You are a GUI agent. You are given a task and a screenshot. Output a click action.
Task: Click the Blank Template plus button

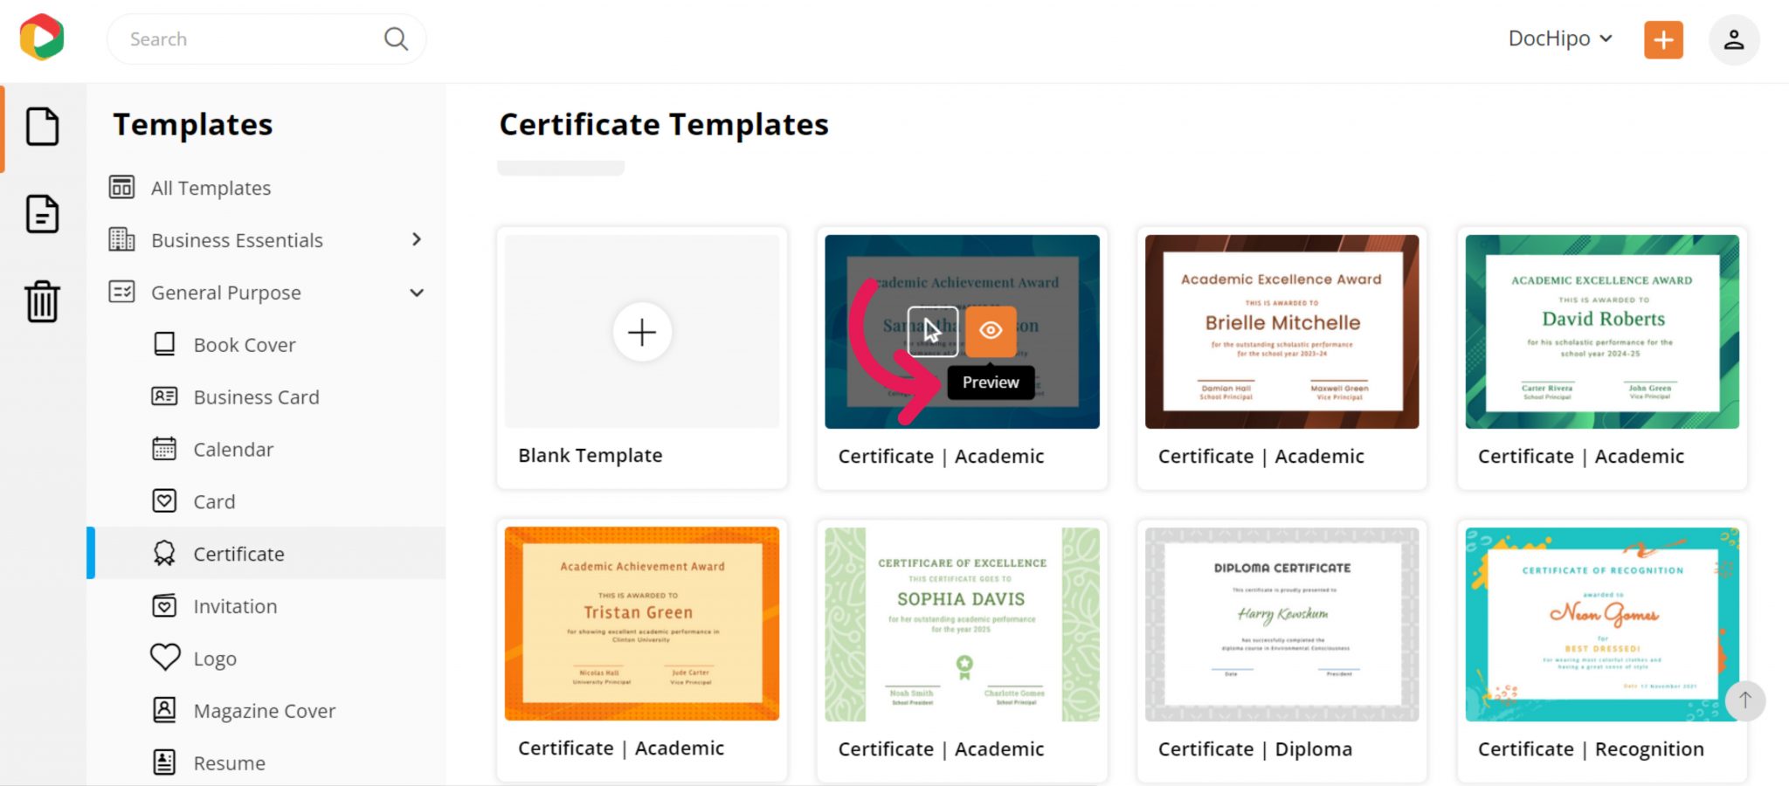[642, 332]
